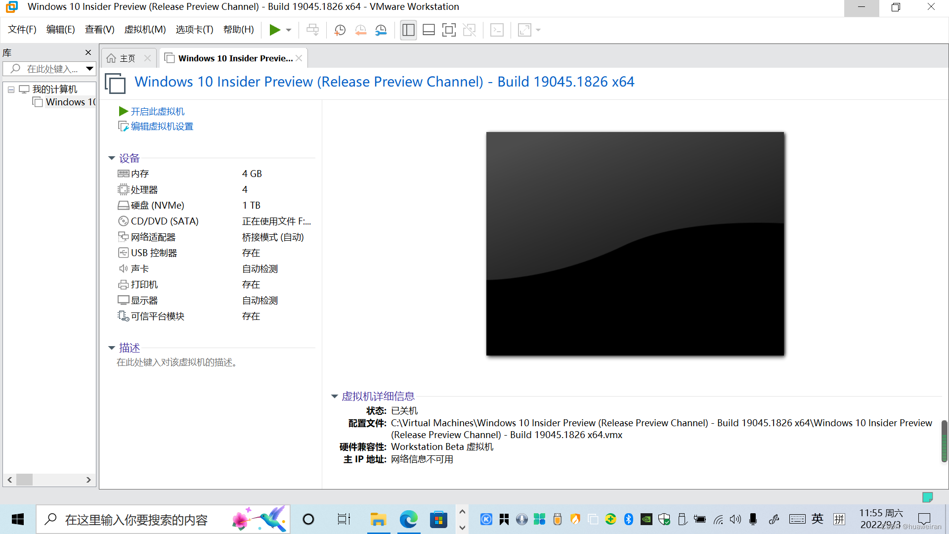Click 开启此虚拟机 link
The height and width of the screenshot is (534, 949).
[157, 112]
